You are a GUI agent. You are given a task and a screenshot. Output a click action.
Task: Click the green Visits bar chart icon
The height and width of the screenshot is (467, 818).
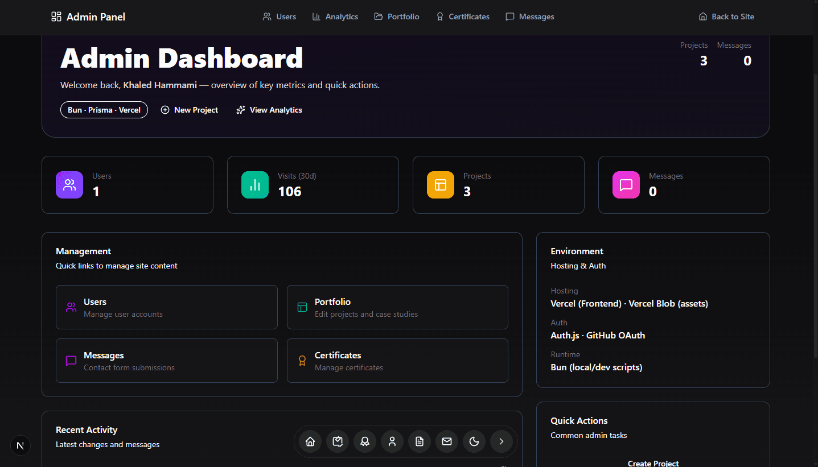point(255,185)
